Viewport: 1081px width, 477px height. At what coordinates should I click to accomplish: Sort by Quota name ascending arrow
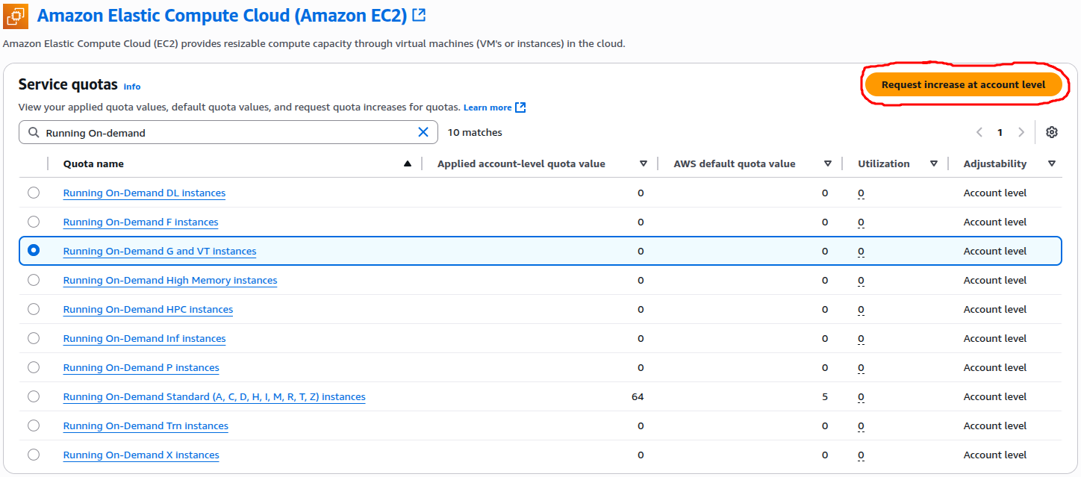point(407,164)
